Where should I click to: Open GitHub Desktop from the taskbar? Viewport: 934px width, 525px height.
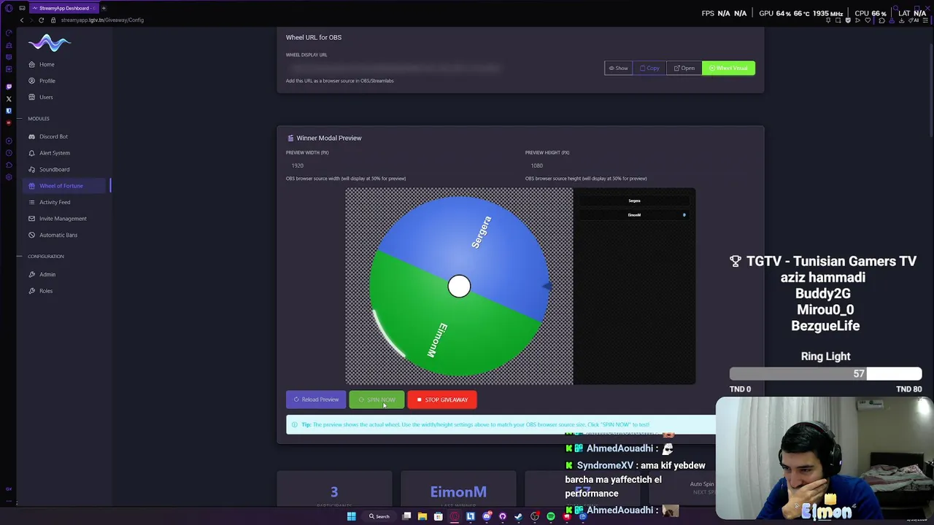pyautogui.click(x=503, y=516)
